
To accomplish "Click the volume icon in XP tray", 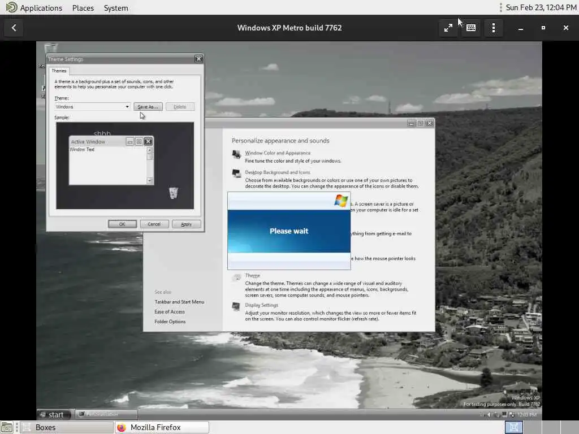I will click(490, 414).
